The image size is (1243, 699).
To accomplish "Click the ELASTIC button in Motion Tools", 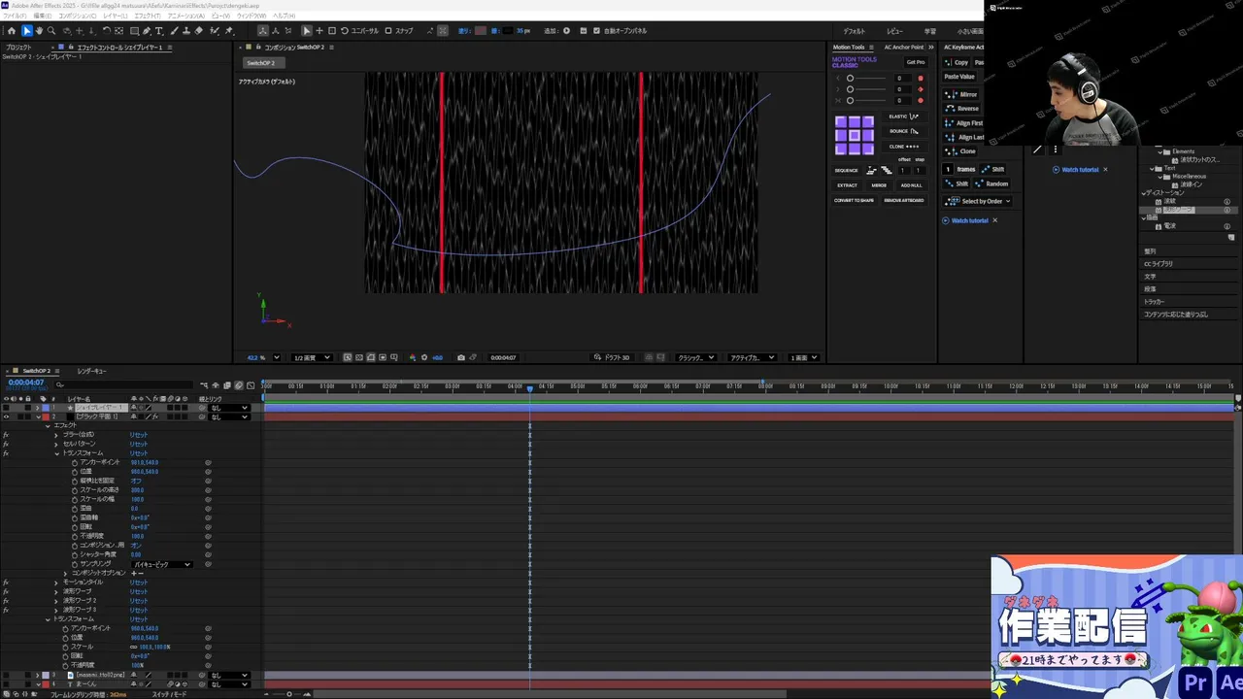I will click(x=905, y=116).
